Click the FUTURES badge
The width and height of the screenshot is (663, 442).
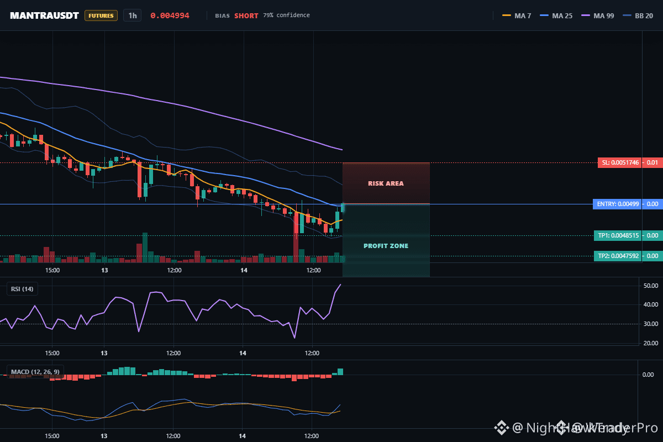click(101, 15)
